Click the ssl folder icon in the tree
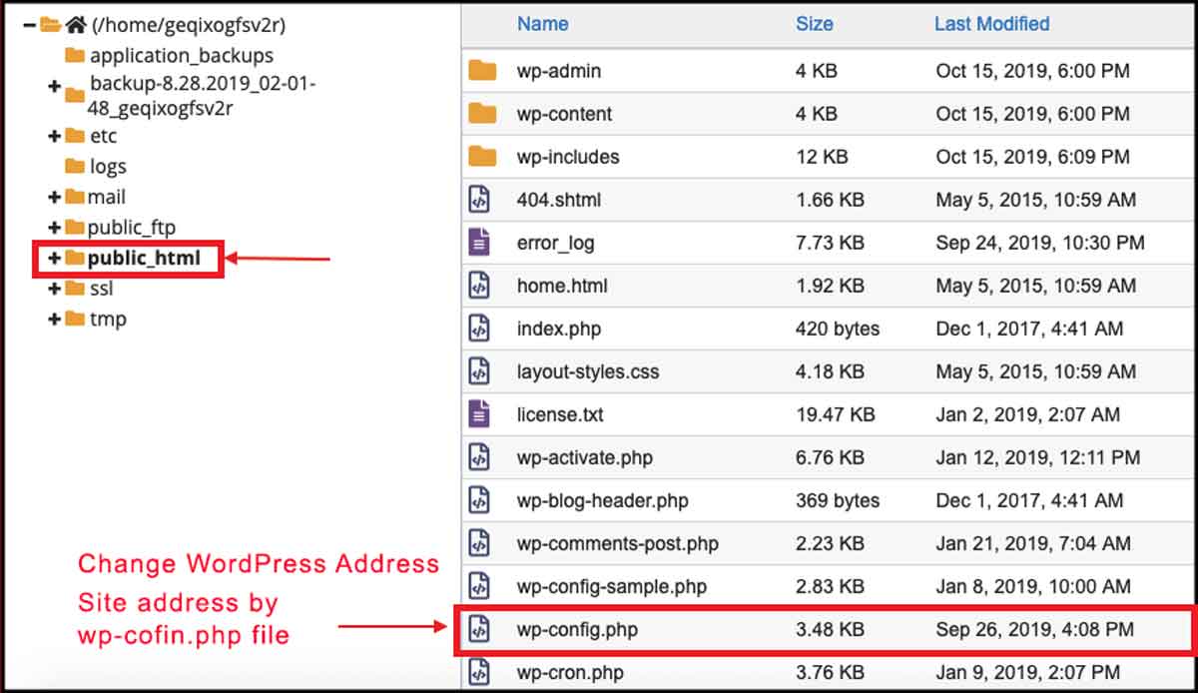The image size is (1198, 693). (74, 289)
